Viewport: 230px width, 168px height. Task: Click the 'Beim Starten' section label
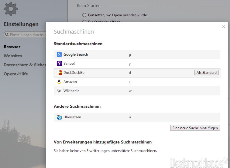click(x=89, y=5)
